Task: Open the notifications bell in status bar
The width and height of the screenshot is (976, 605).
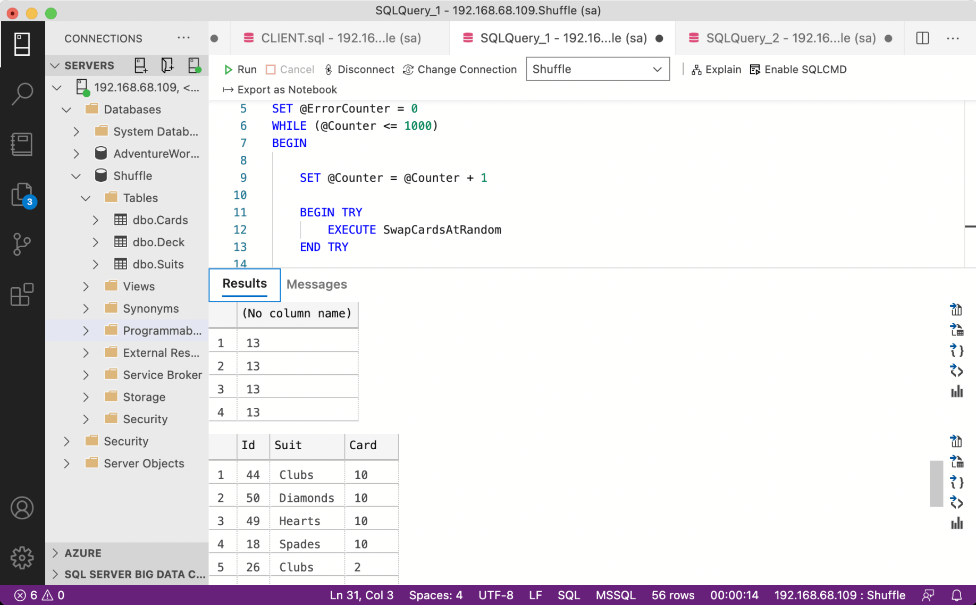Action: point(956,595)
